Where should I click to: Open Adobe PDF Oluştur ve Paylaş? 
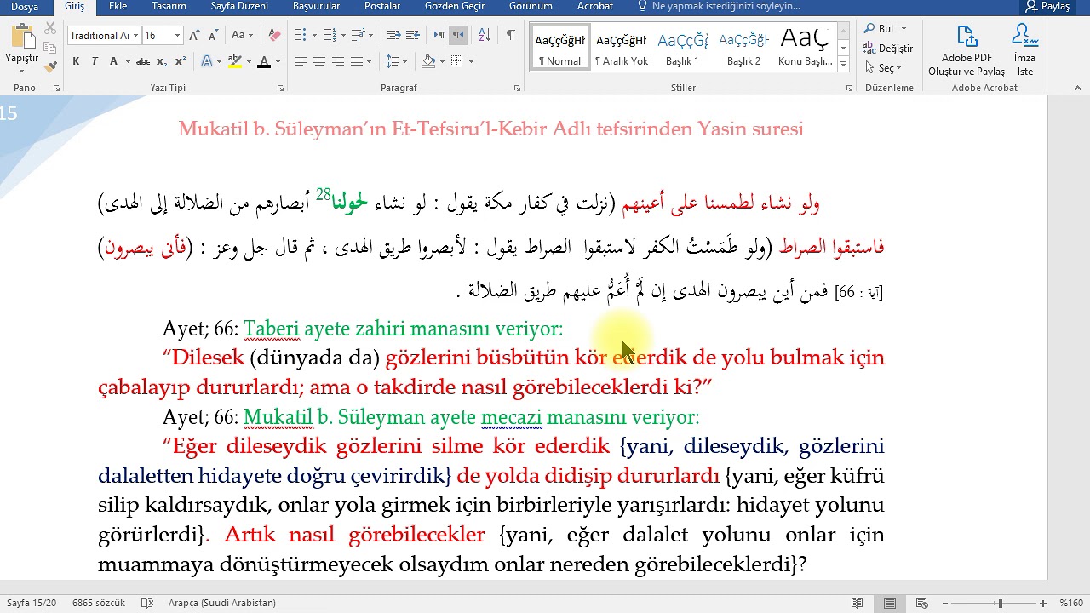pos(967,50)
